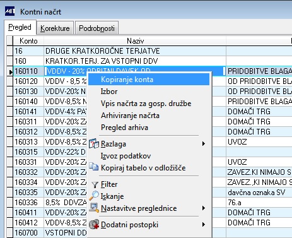Select konto cell 160313
This screenshot has width=292, height=238.
pos(28,142)
